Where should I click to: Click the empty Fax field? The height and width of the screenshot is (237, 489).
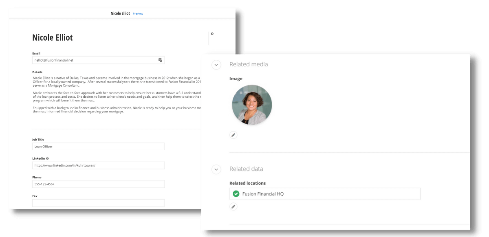tap(98, 202)
